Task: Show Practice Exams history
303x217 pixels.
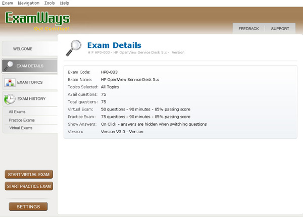Action: 22,120
